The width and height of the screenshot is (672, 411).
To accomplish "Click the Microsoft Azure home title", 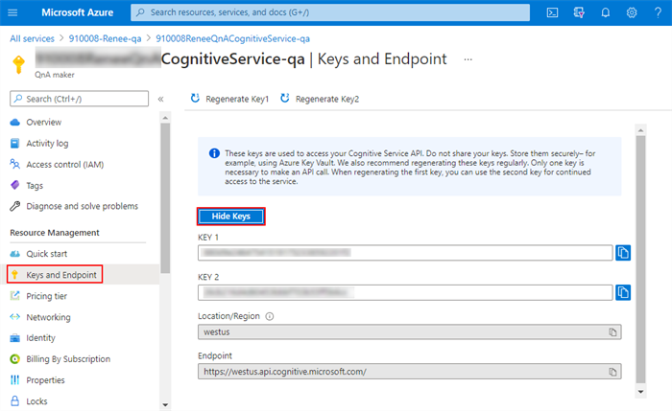I will click(x=77, y=12).
